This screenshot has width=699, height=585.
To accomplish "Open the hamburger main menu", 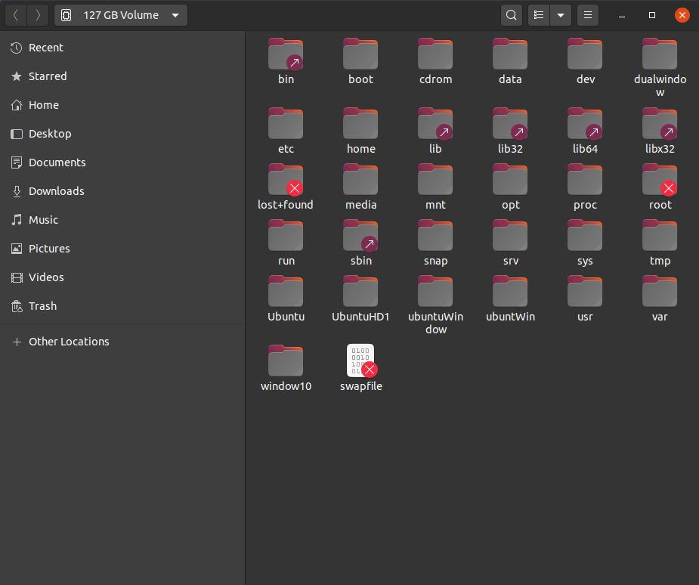I will [x=588, y=15].
